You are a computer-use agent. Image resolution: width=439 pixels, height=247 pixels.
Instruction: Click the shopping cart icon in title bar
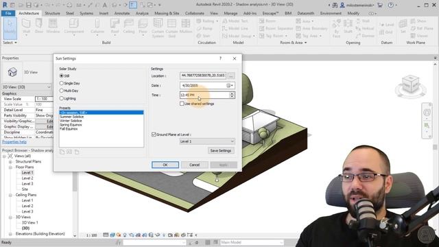[380, 5]
